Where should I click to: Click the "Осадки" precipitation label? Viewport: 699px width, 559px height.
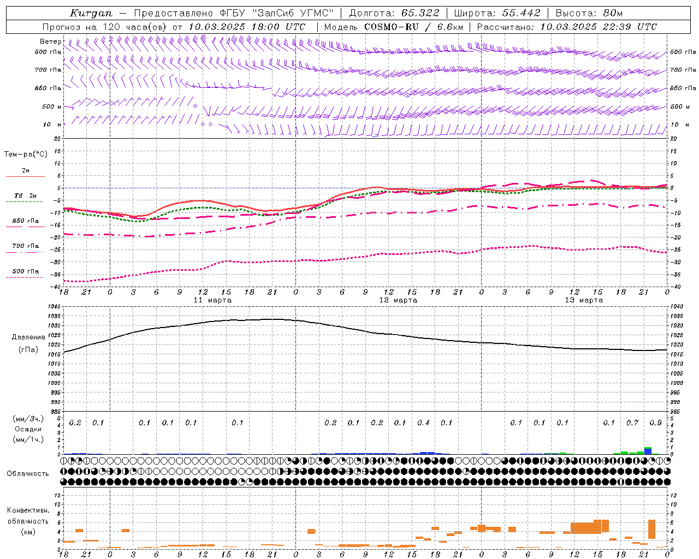click(28, 429)
